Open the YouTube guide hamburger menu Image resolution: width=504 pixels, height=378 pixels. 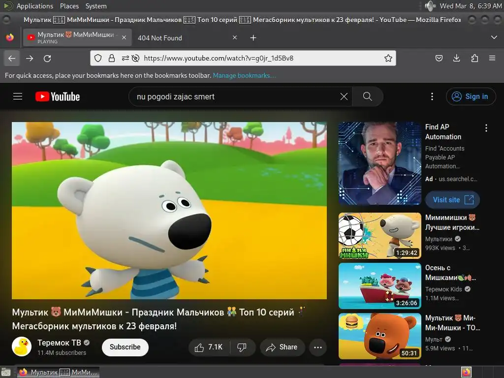18,96
